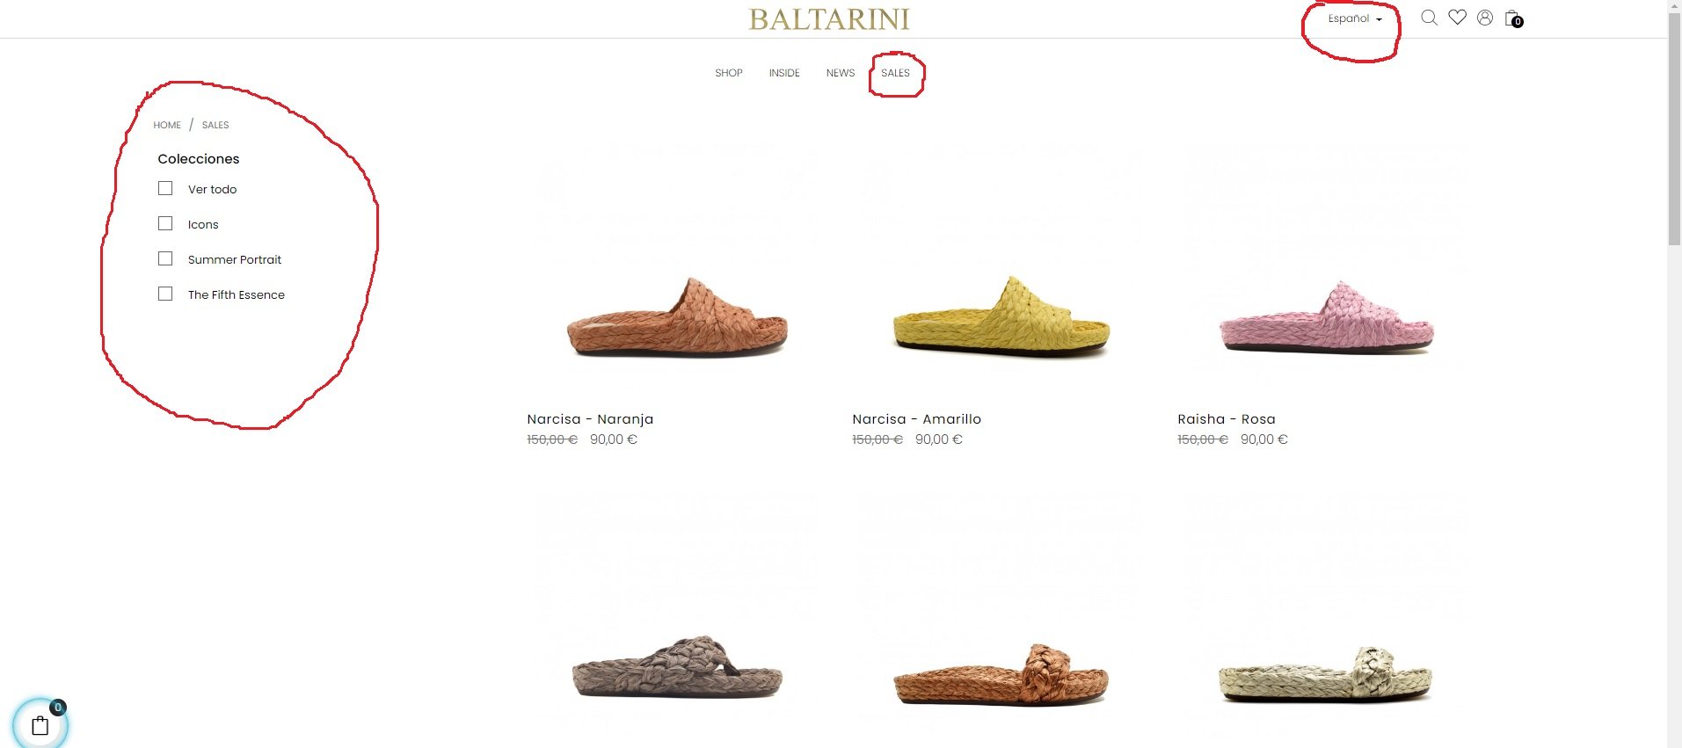Tick the Summer Portrait checkbox
The height and width of the screenshot is (748, 1682).
coord(165,258)
